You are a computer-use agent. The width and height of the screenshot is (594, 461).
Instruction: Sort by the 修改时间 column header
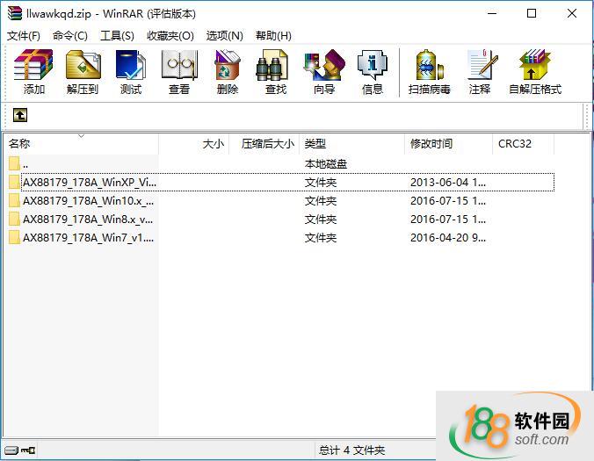431,144
